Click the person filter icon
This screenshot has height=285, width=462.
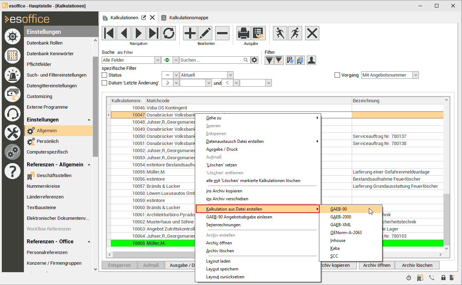(311, 60)
